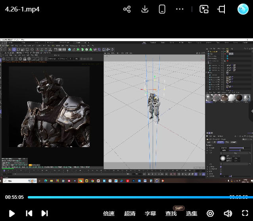The height and width of the screenshot is (221, 253).
Task: Open the 倍速 playback speed menu
Action: [109, 213]
